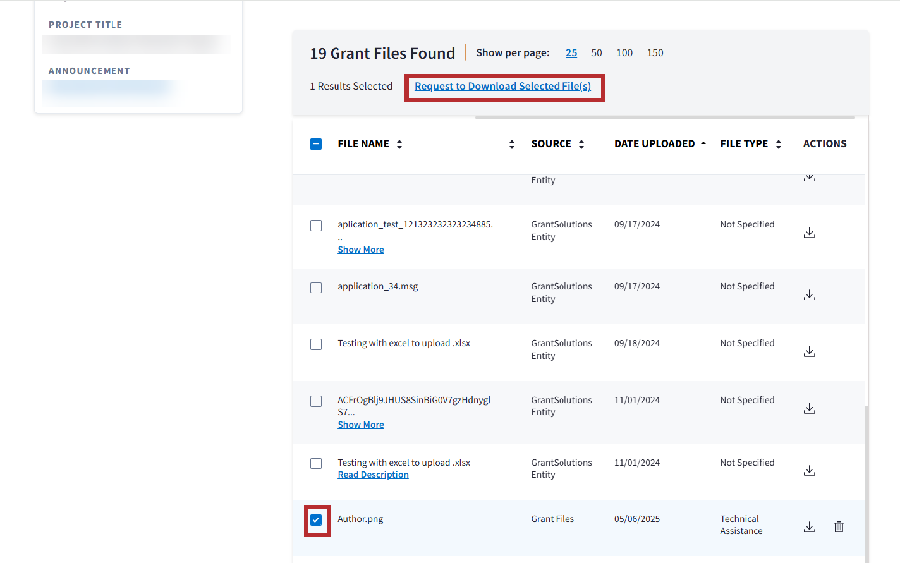Select the application_34.msg checkbox
The height and width of the screenshot is (563, 900).
[x=316, y=288]
